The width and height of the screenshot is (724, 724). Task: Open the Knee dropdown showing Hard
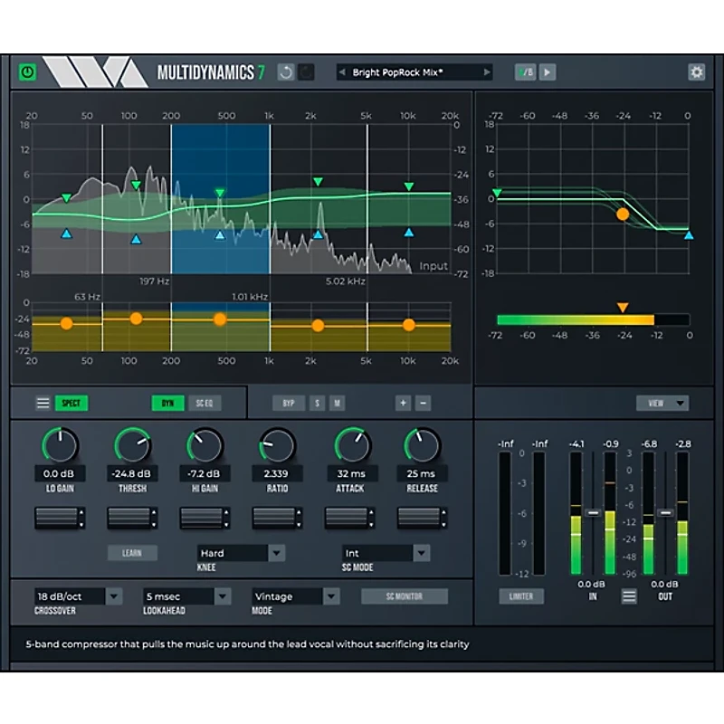pos(241,553)
